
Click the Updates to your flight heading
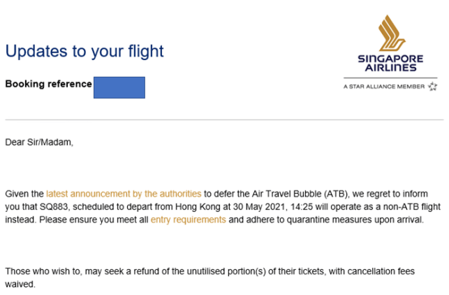coord(84,52)
